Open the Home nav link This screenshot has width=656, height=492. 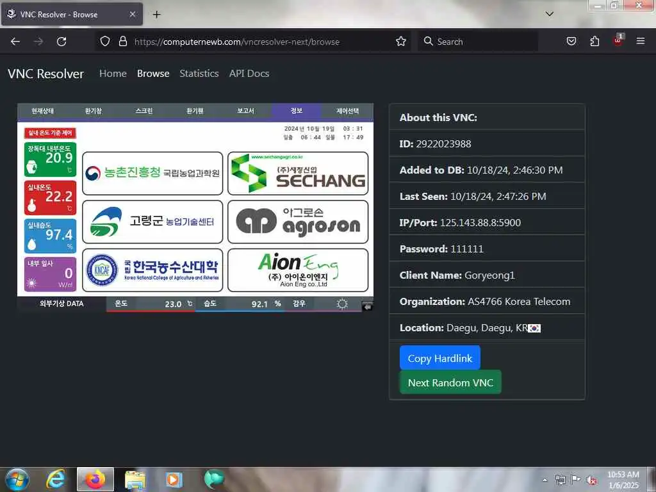(113, 73)
